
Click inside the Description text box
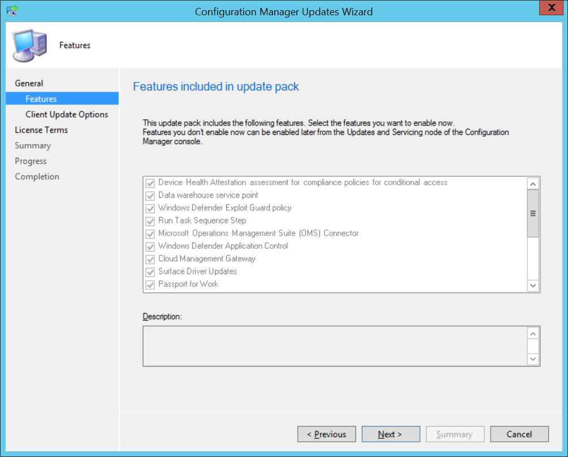[336, 346]
